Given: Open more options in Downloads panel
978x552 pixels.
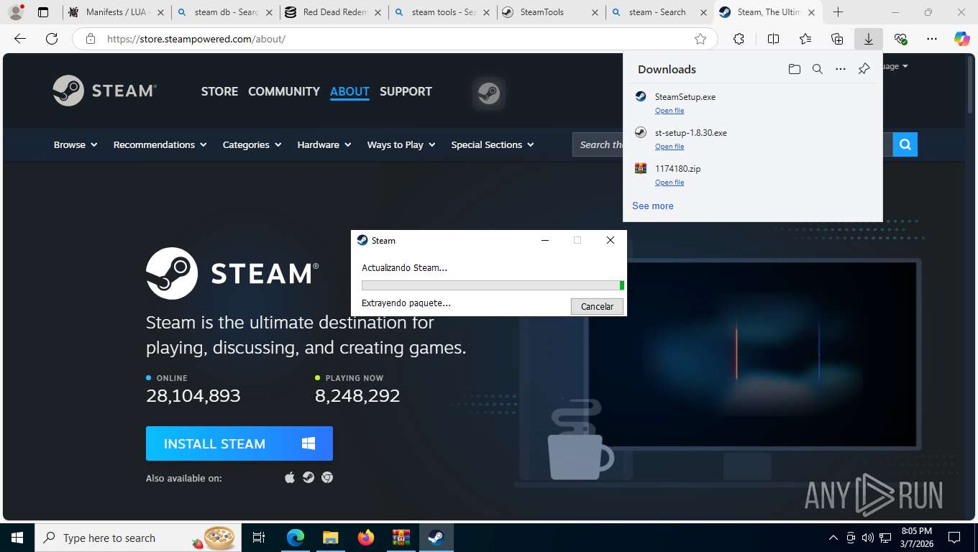Looking at the screenshot, I should pyautogui.click(x=841, y=69).
